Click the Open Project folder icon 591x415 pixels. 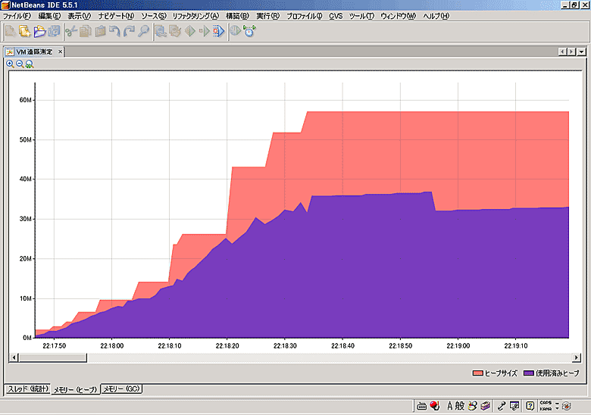coord(39,31)
